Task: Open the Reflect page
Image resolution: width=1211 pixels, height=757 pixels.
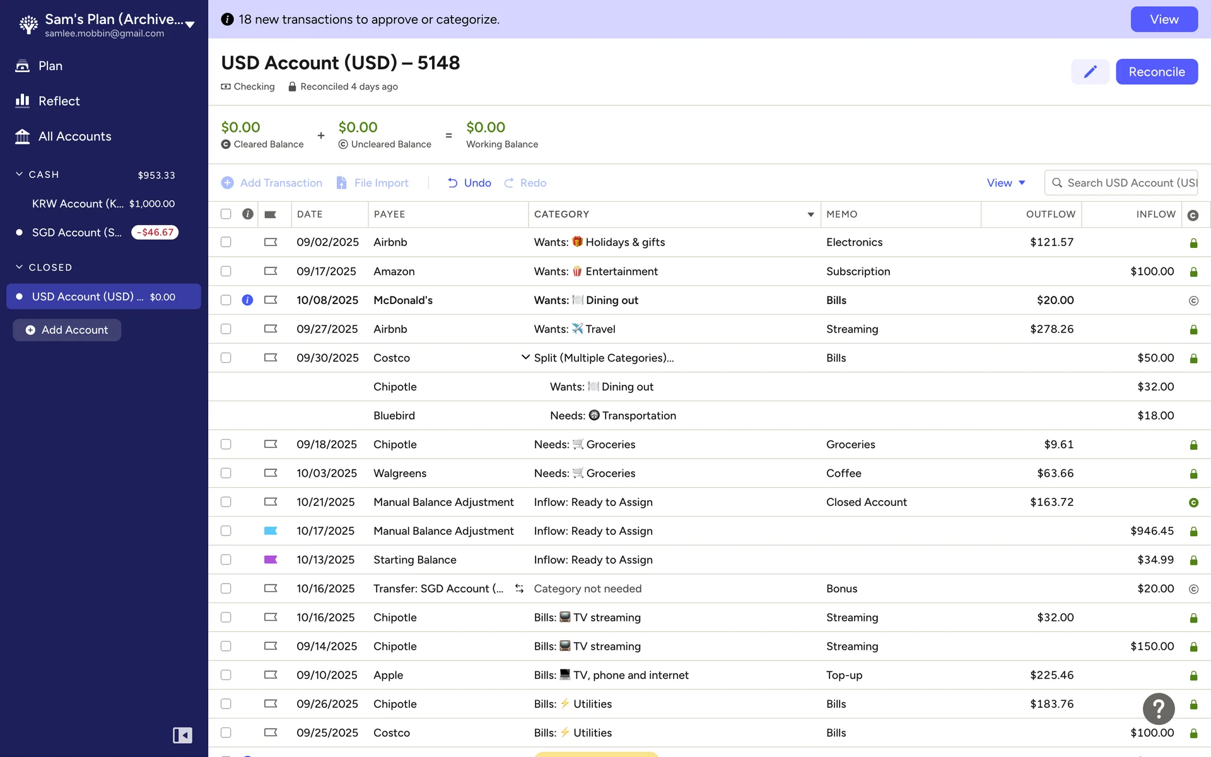Action: click(x=59, y=101)
